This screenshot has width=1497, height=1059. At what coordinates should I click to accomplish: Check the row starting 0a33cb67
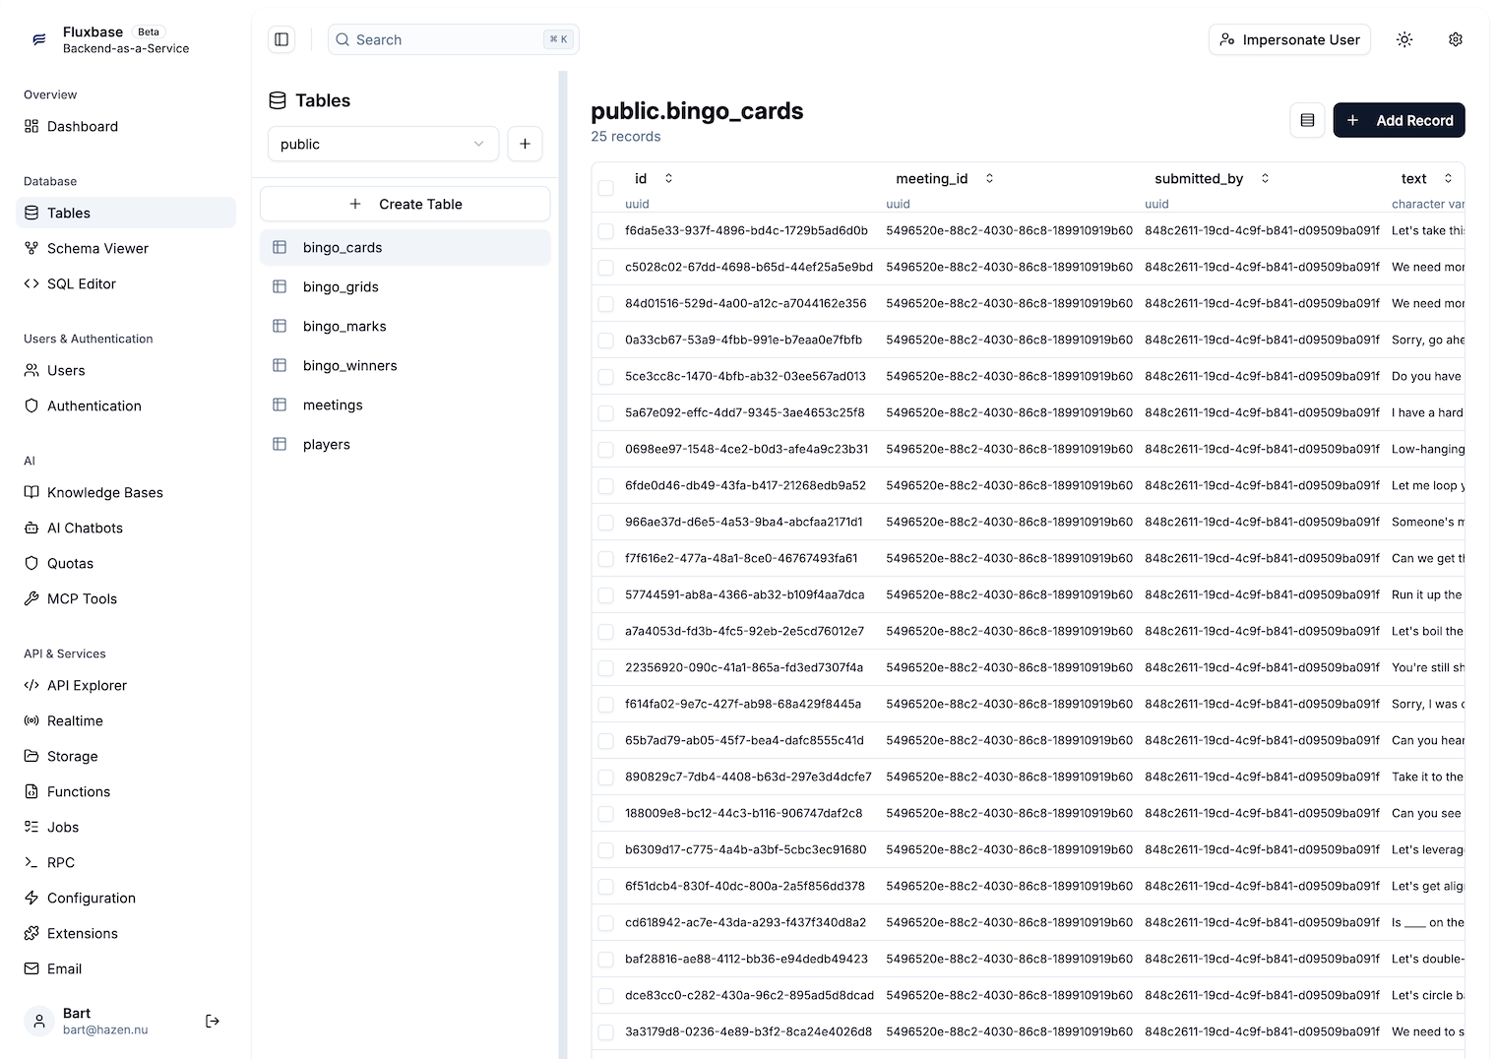pyautogui.click(x=606, y=341)
